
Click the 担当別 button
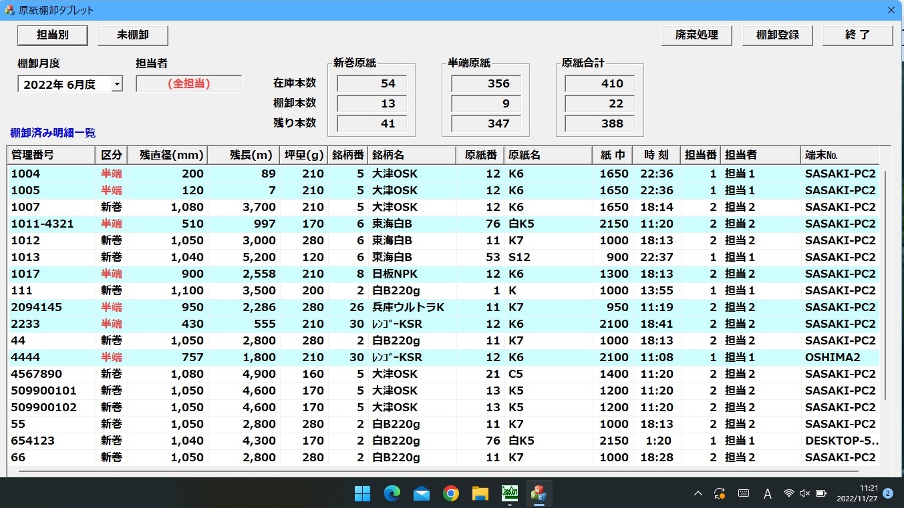tap(53, 35)
